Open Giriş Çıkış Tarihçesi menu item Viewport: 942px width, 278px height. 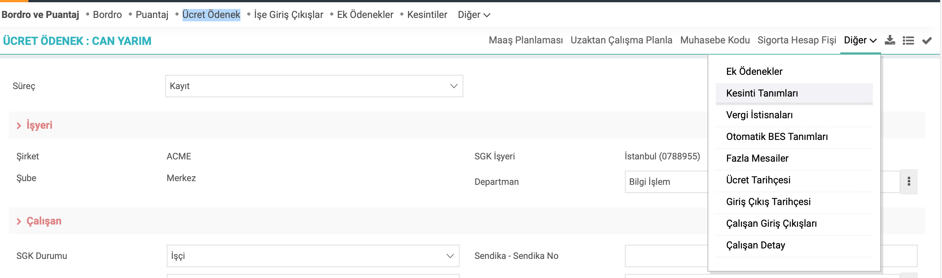[x=794, y=202]
